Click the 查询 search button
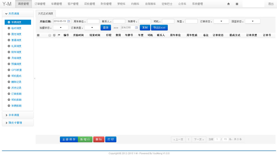 (x=106, y=28)
